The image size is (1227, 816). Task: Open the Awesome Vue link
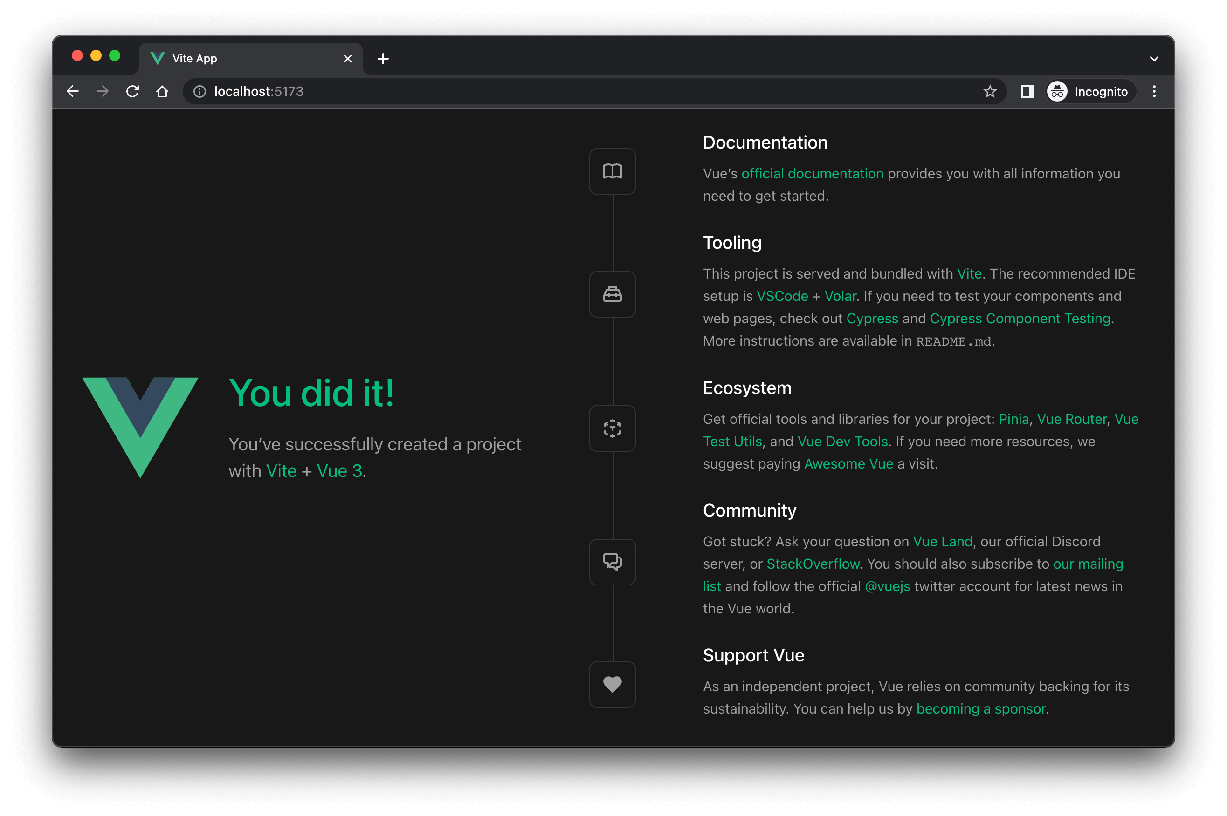pos(848,464)
